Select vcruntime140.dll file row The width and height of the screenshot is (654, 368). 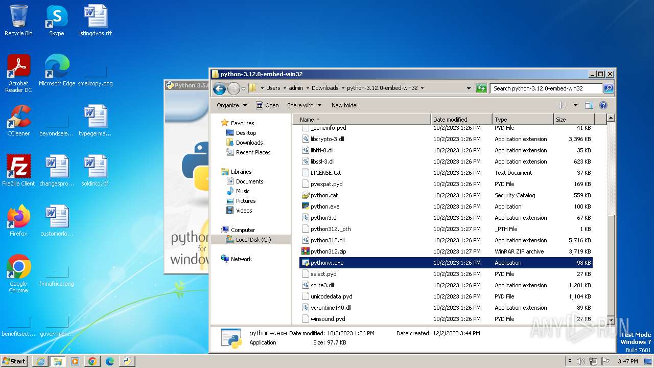click(446, 308)
